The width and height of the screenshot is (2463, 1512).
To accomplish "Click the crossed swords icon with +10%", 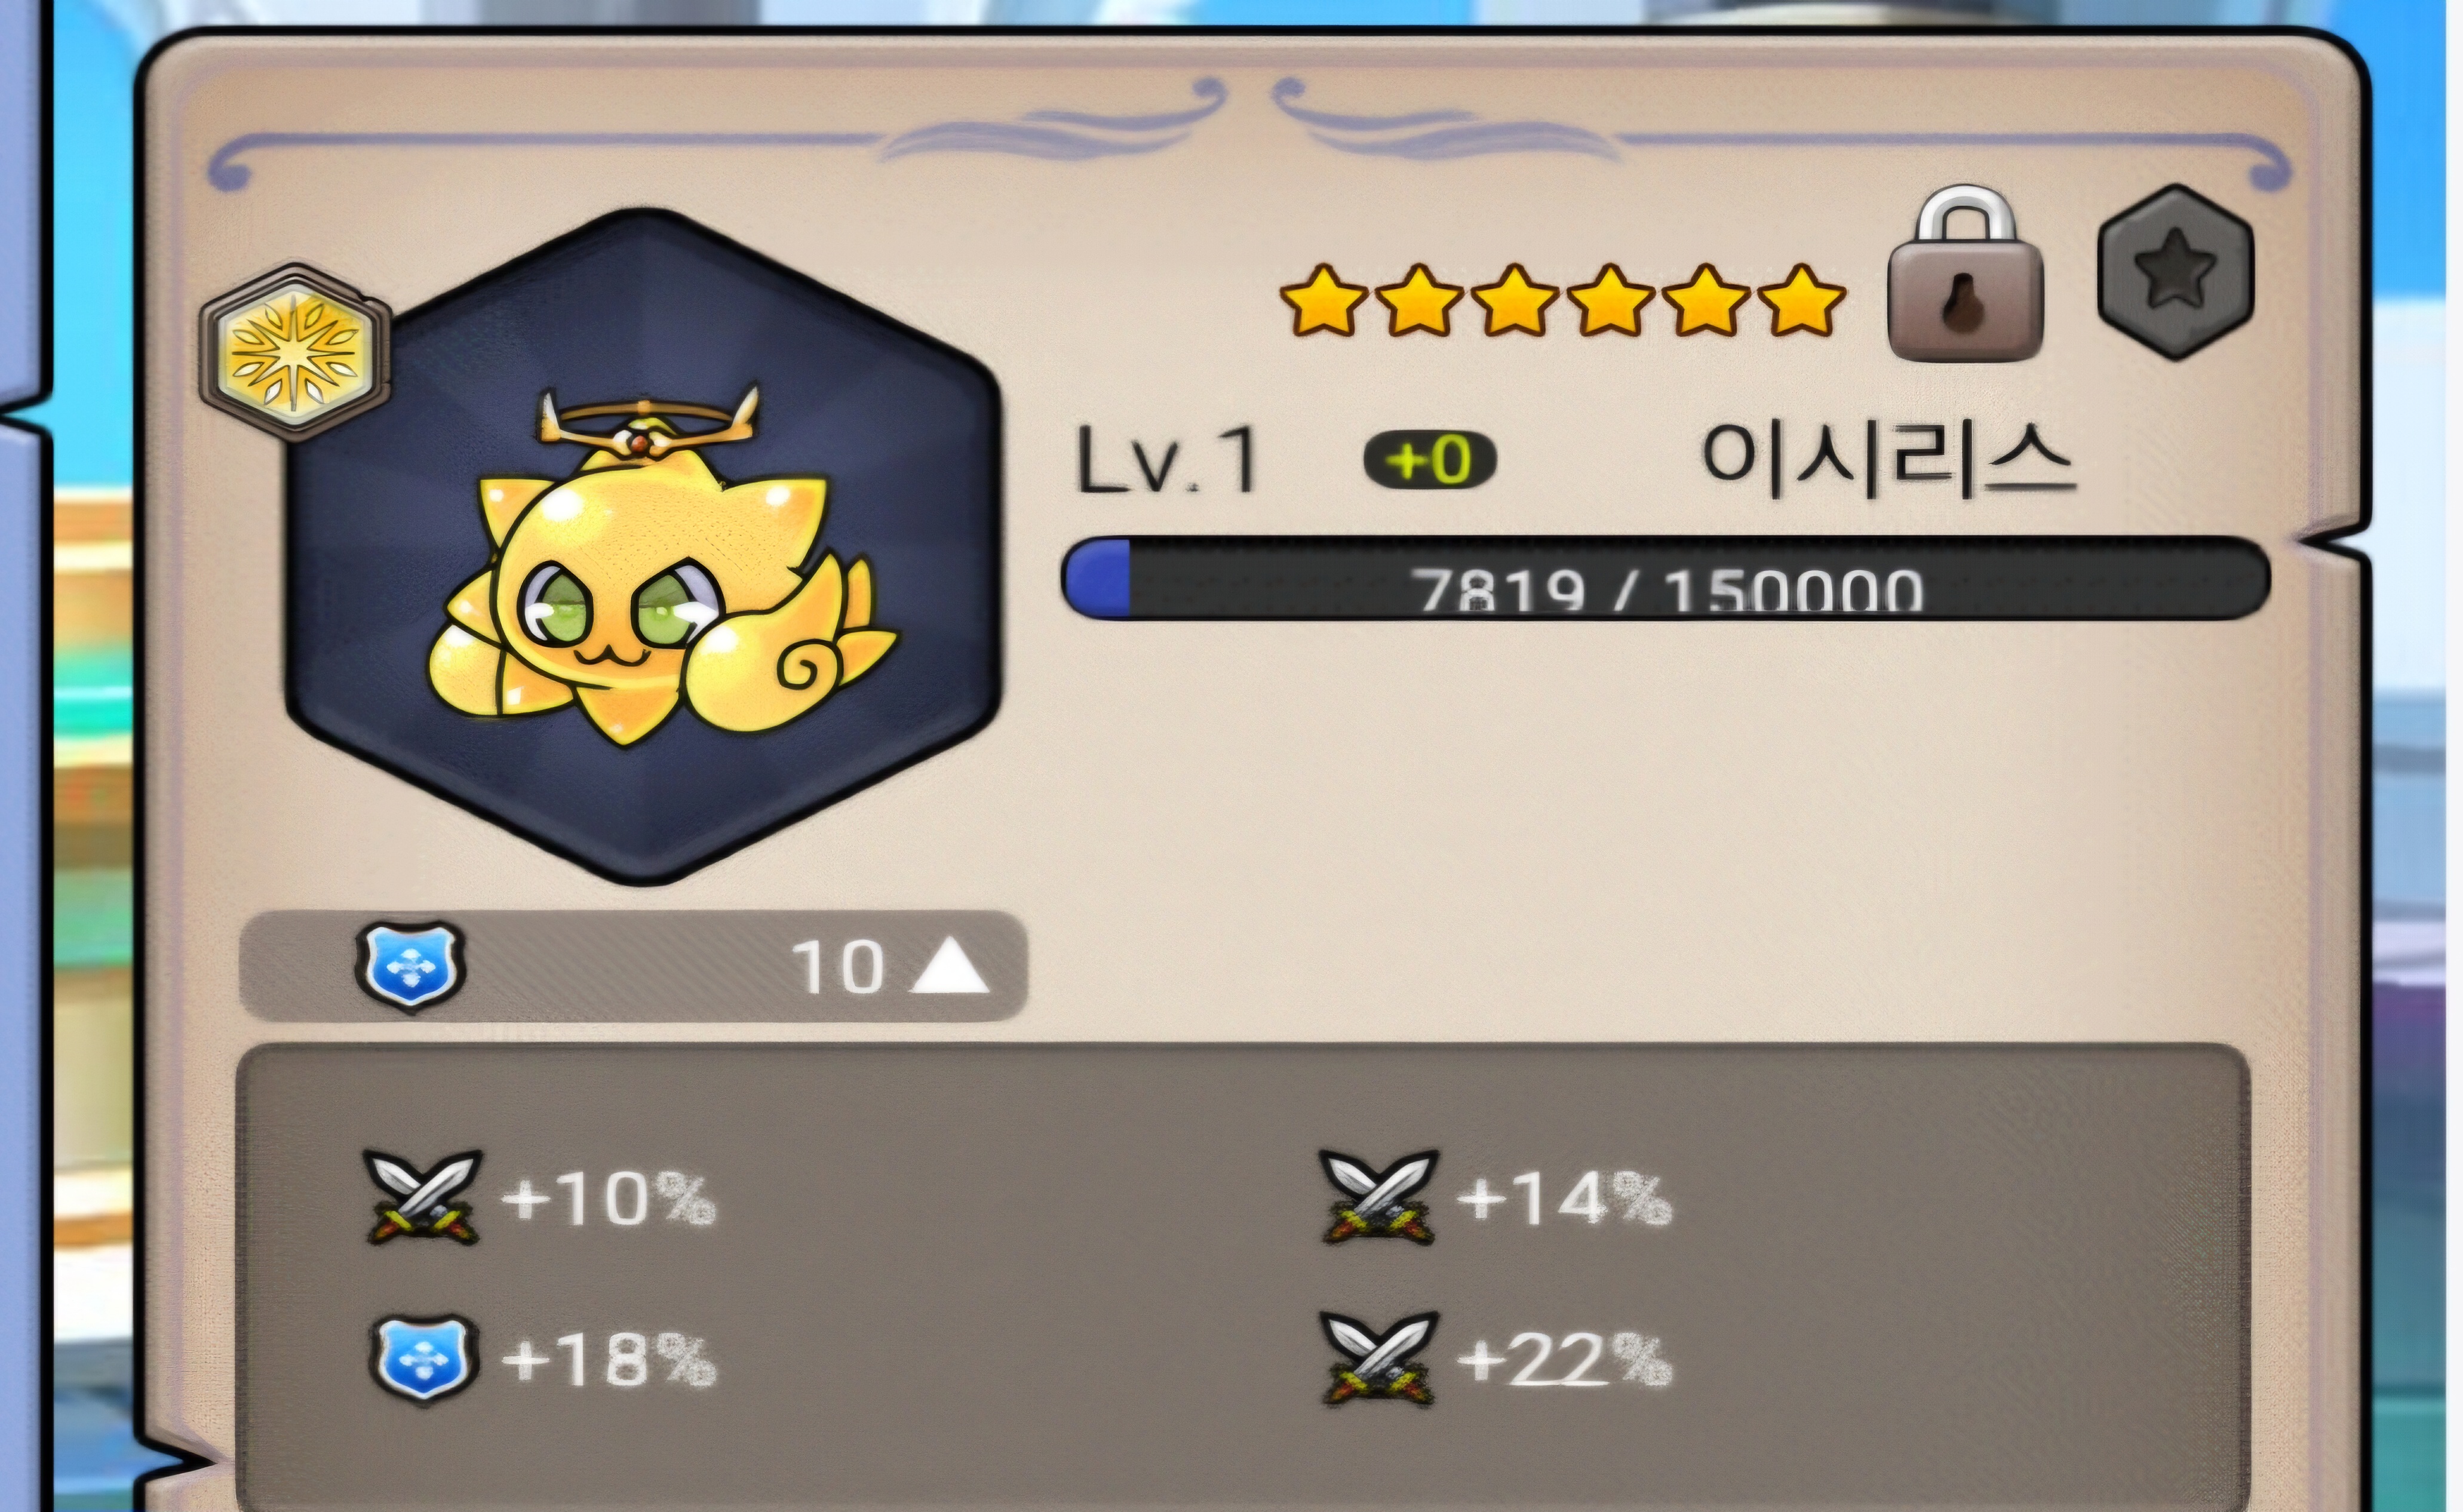I will [x=422, y=1196].
